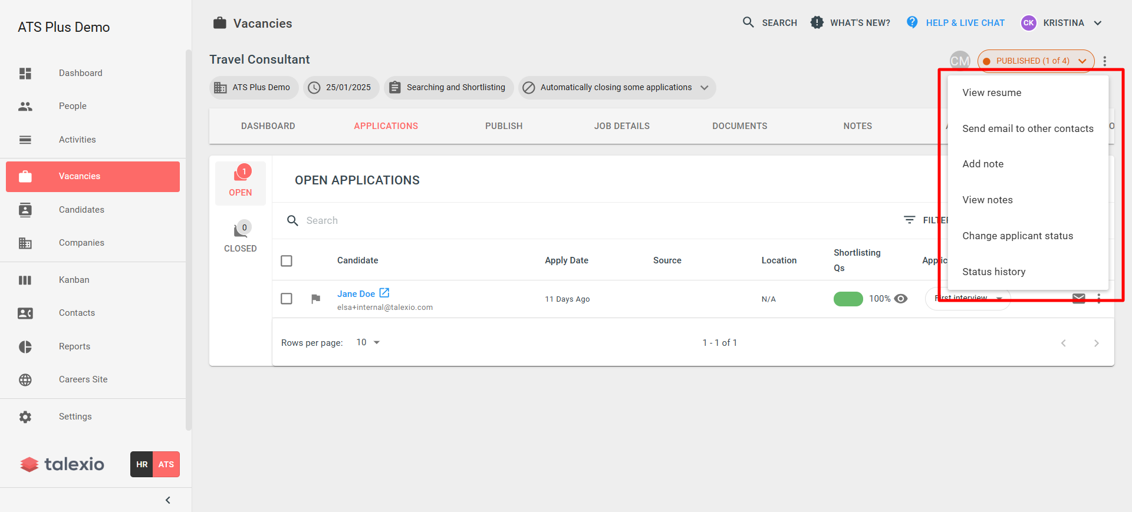Click the Activities list icon
Viewport: 1132px width, 512px height.
click(25, 140)
